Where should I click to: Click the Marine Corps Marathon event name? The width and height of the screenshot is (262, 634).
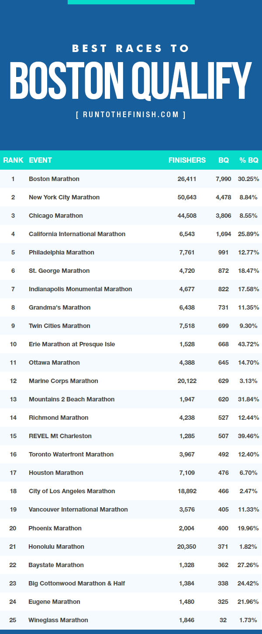[63, 381]
